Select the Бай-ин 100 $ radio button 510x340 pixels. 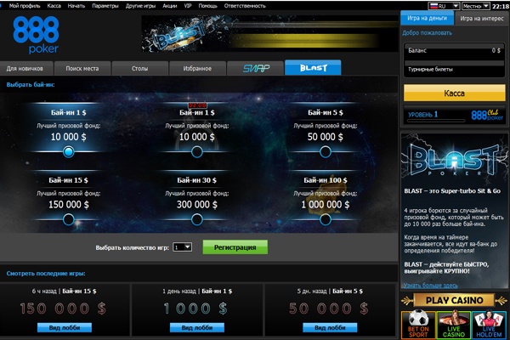coord(326,219)
